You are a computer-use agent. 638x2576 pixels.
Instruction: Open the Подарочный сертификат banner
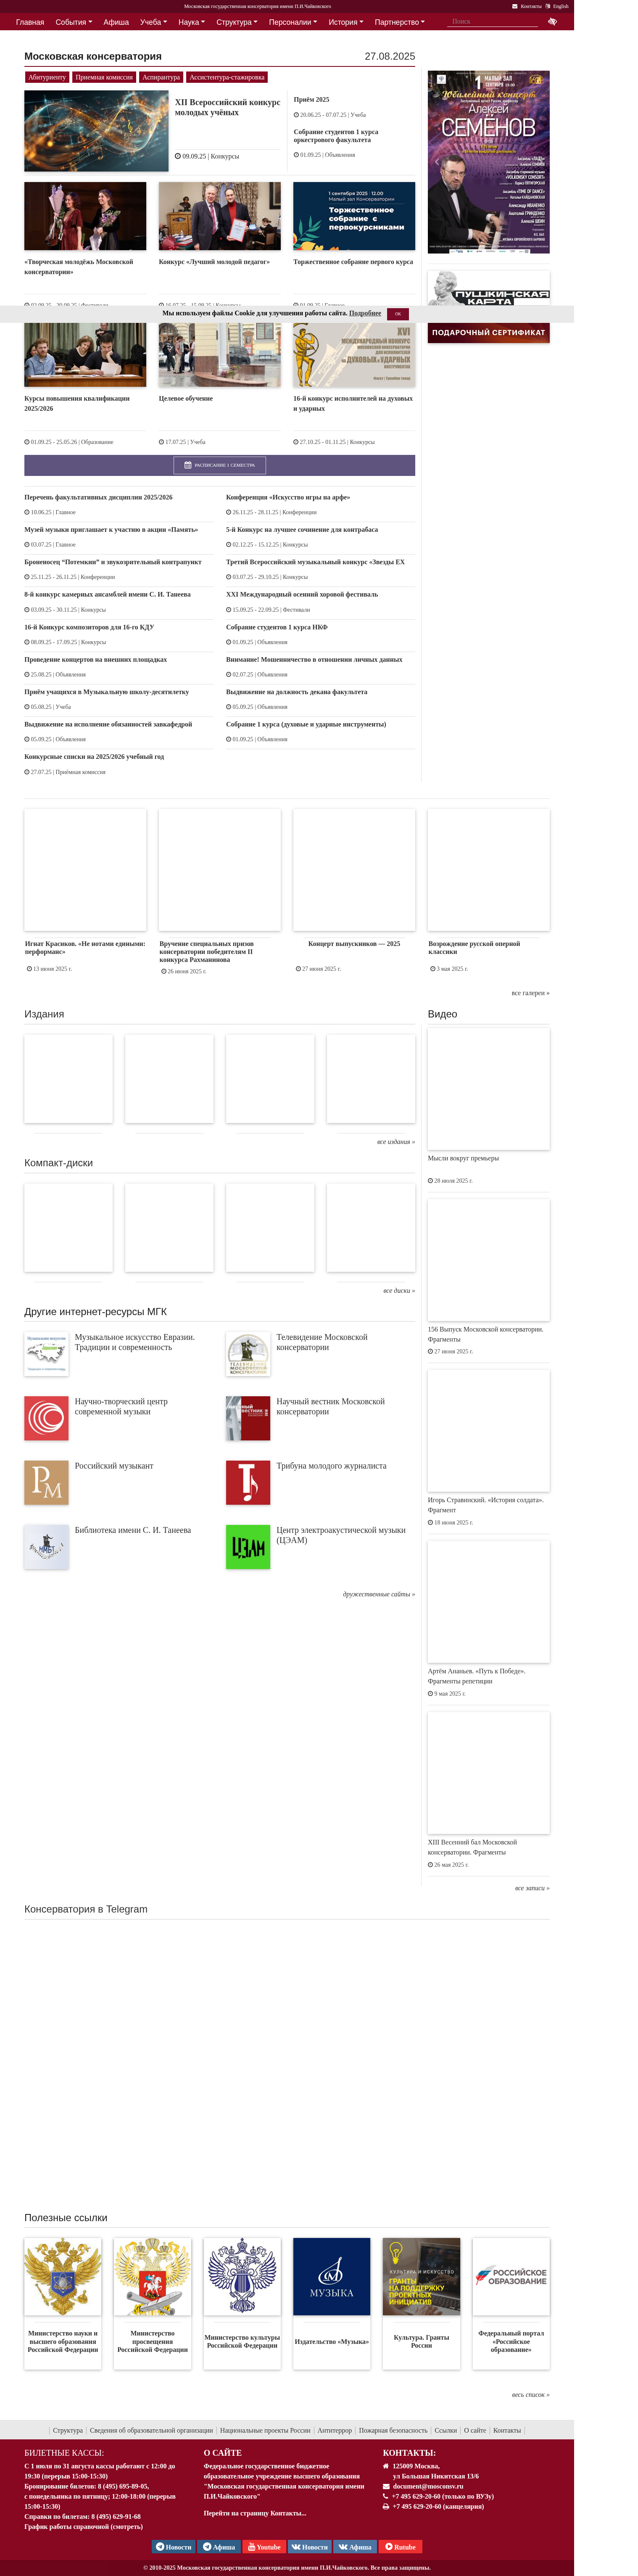(x=488, y=333)
